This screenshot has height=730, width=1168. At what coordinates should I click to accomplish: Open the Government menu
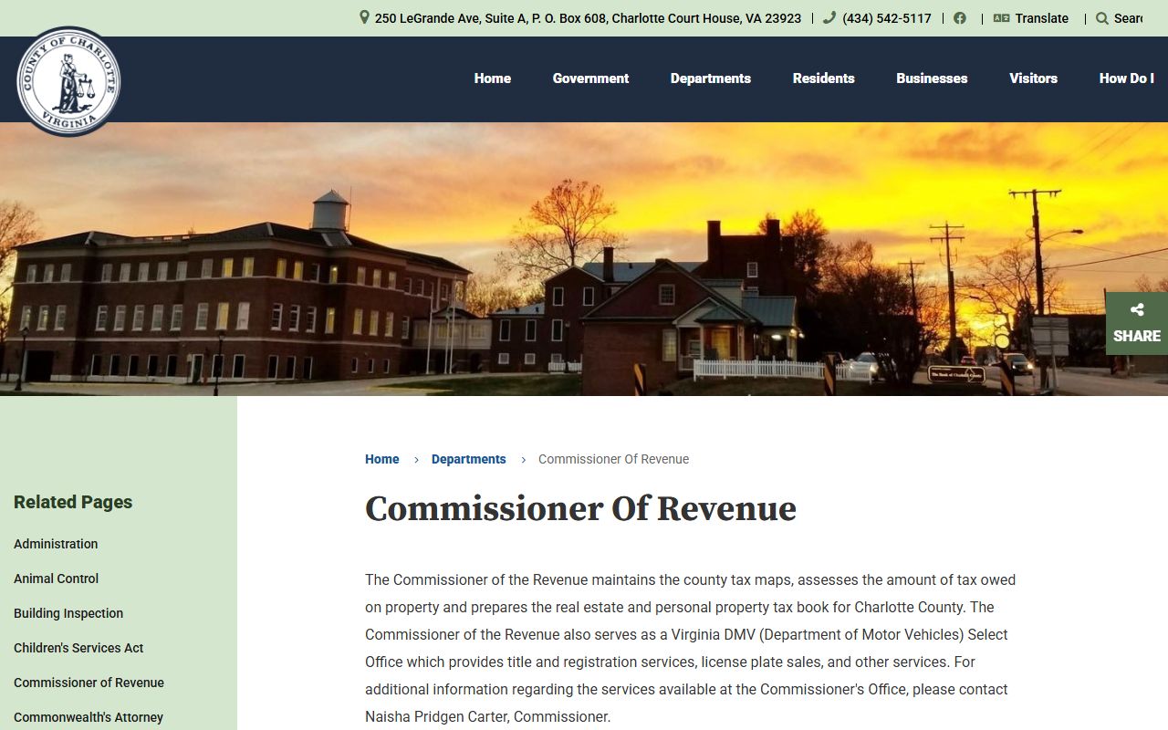pyautogui.click(x=590, y=78)
